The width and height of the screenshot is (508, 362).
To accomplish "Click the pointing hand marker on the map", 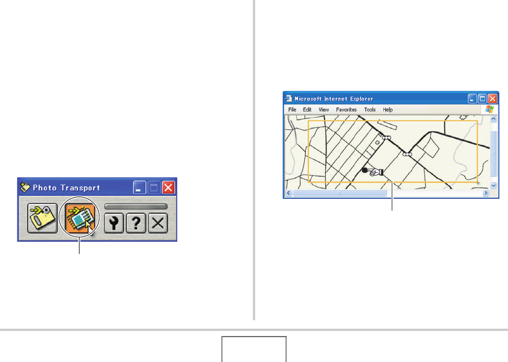I will [x=376, y=172].
